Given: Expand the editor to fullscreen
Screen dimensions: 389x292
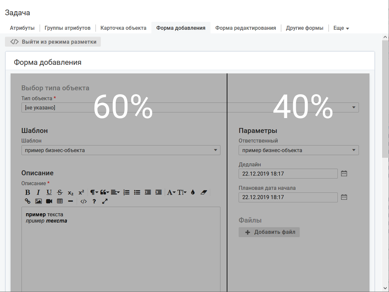Looking at the screenshot, I should 105,201.
